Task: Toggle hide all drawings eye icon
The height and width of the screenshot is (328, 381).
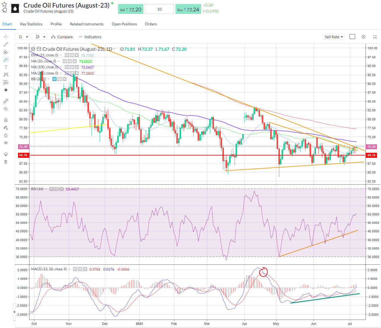Action: coord(6,143)
